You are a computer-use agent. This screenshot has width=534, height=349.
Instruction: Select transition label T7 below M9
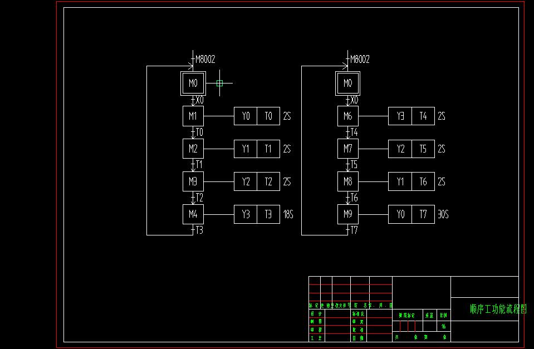tap(354, 230)
